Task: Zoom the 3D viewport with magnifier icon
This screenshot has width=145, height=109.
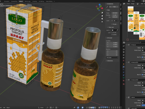Action: pos(102,13)
